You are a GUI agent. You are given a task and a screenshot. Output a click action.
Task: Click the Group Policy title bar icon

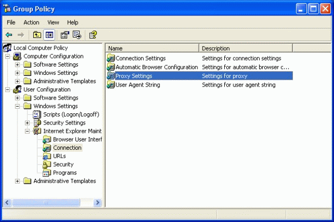[x=7, y=9]
